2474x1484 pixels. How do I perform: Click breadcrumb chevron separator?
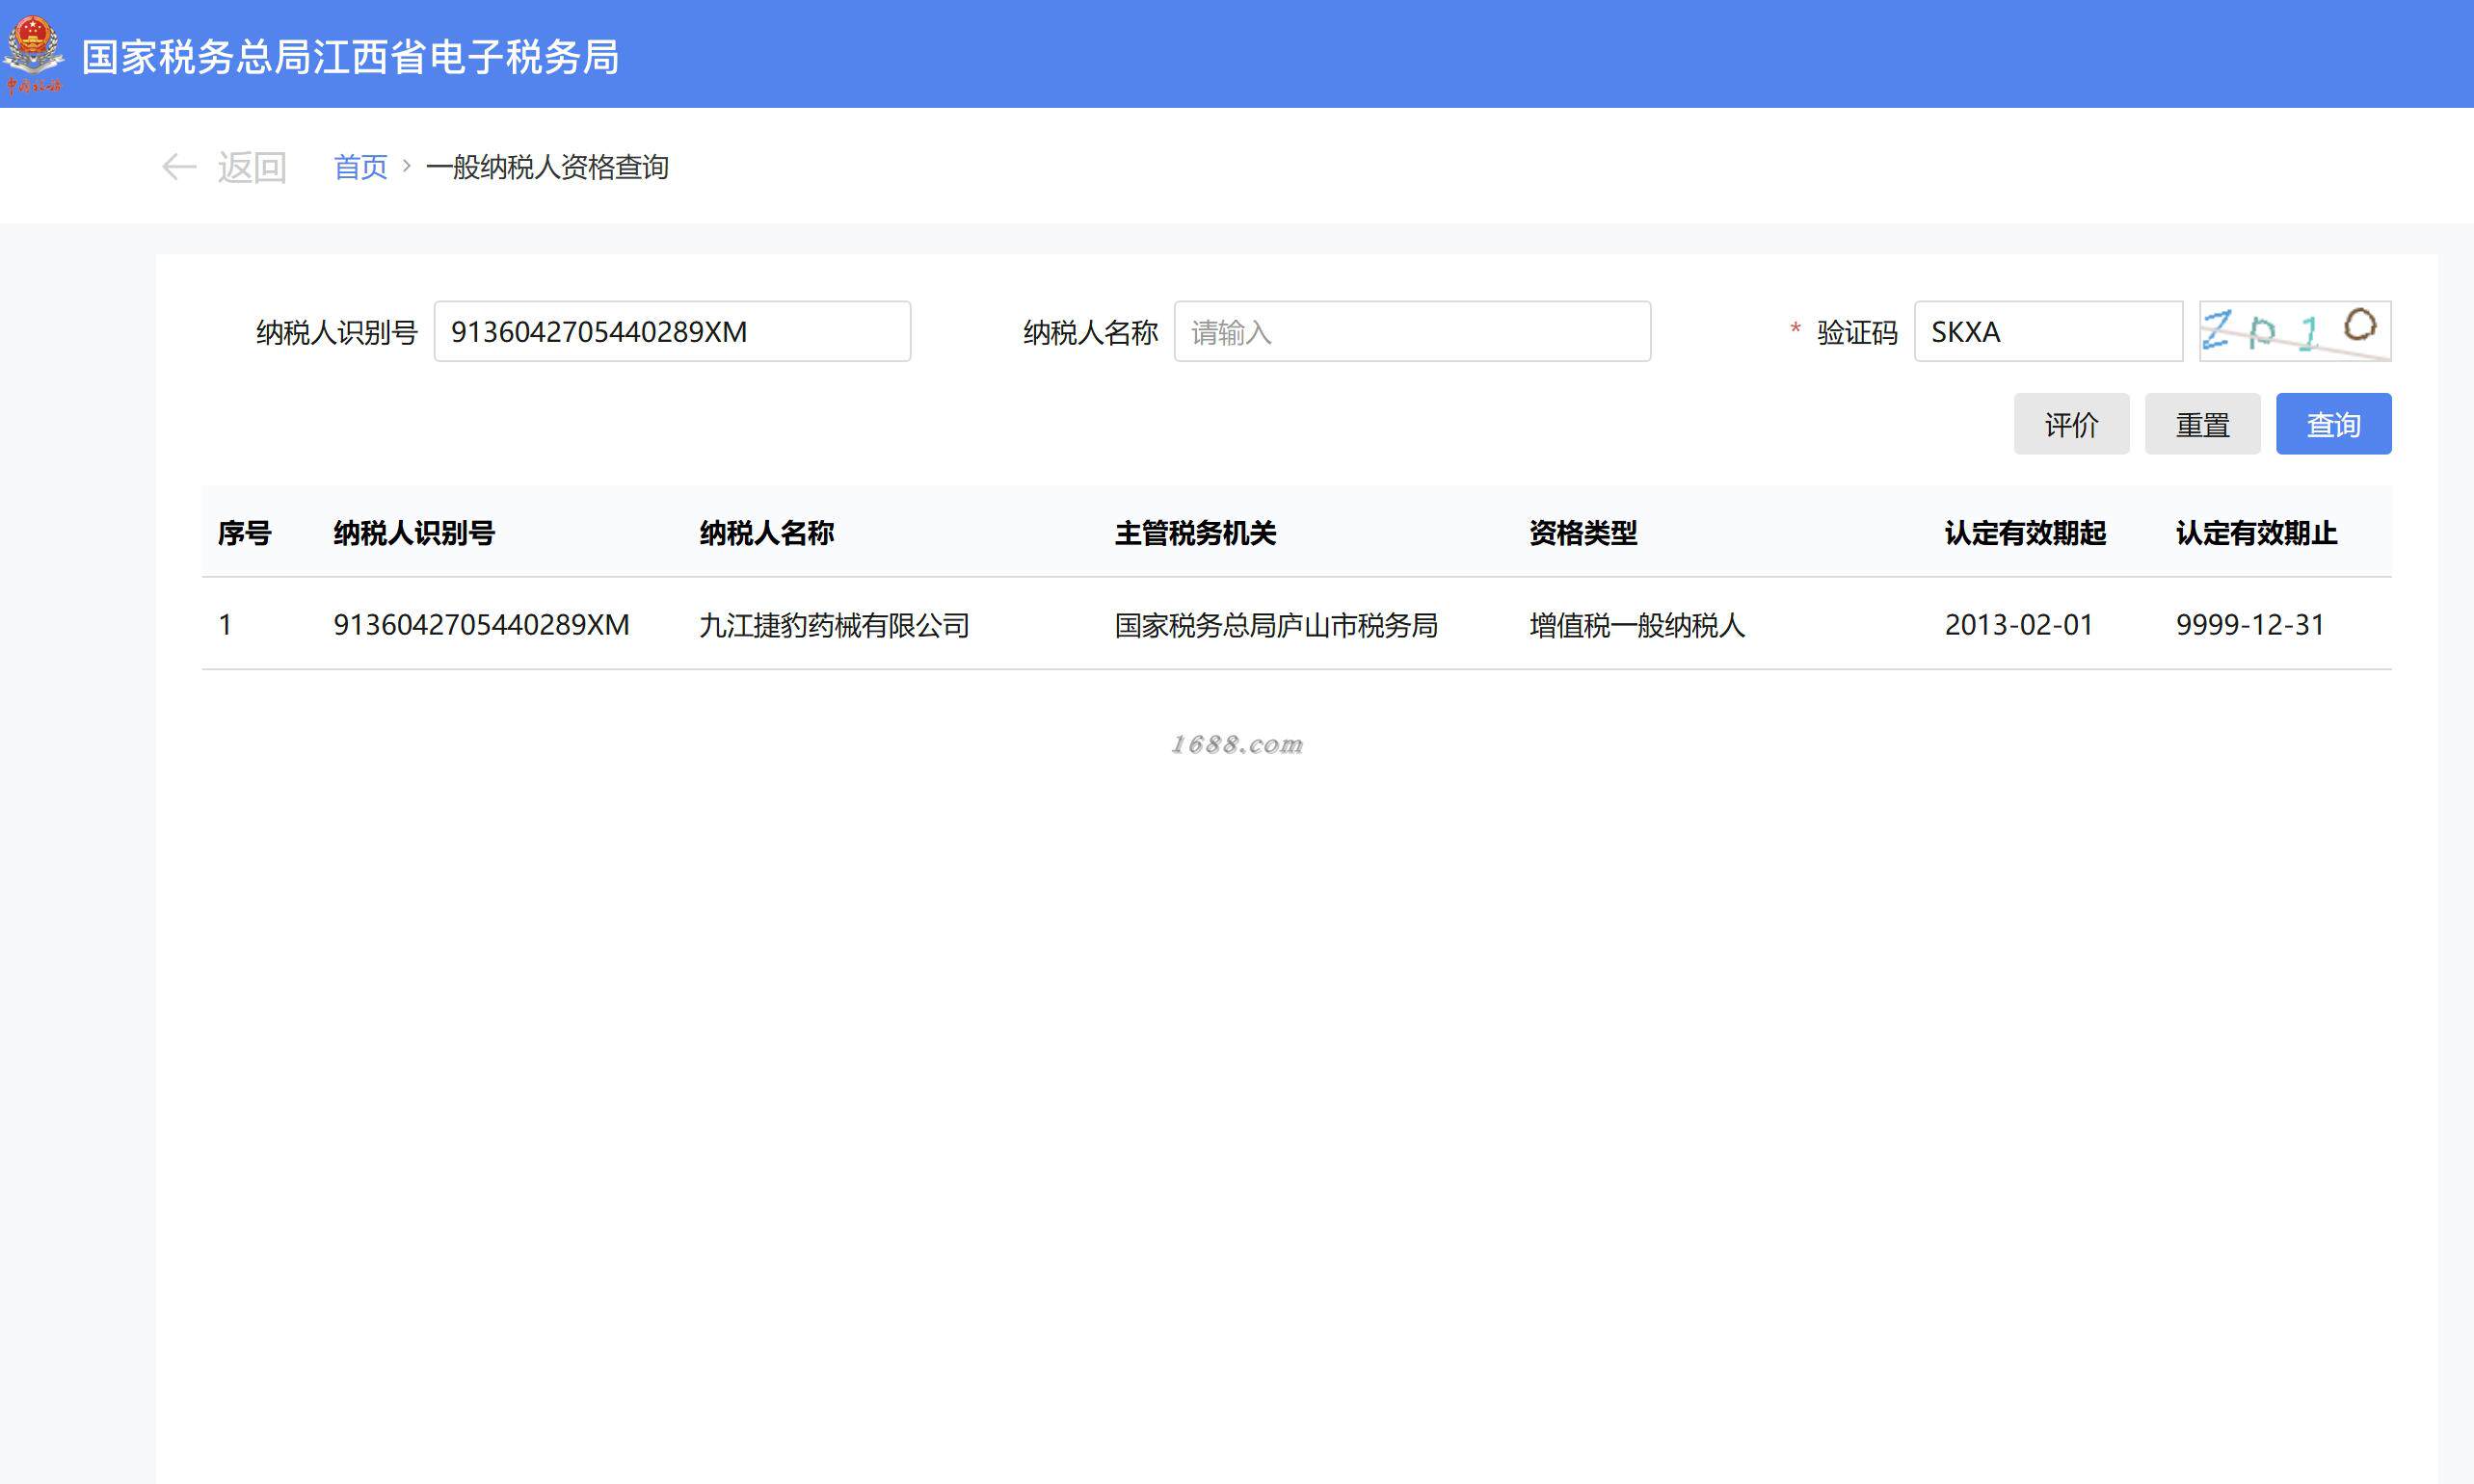[x=407, y=166]
